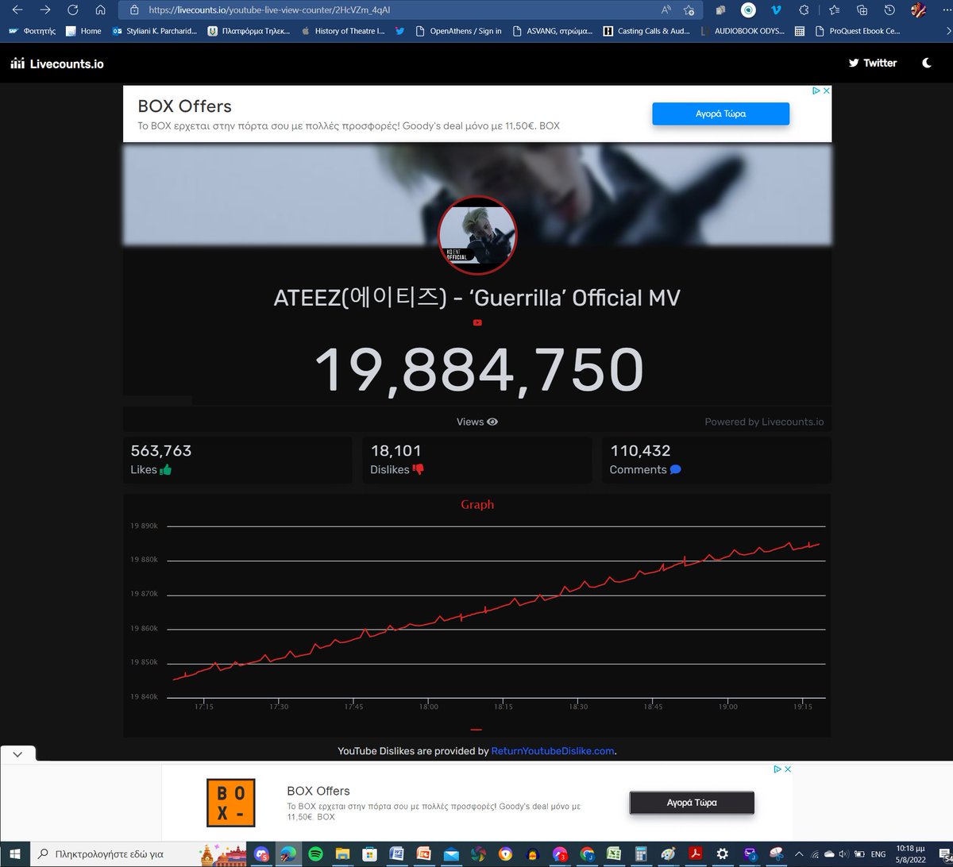Viewport: 953px width, 867px height.
Task: Open the taskbar clock and date
Action: pyautogui.click(x=909, y=854)
